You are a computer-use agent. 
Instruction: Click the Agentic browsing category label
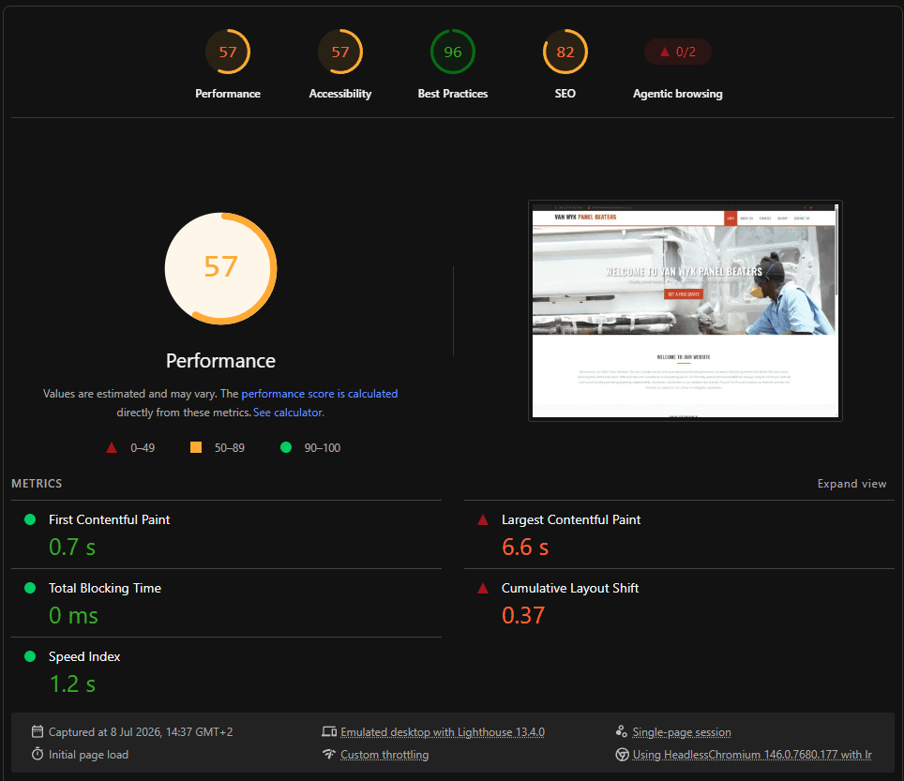(677, 94)
